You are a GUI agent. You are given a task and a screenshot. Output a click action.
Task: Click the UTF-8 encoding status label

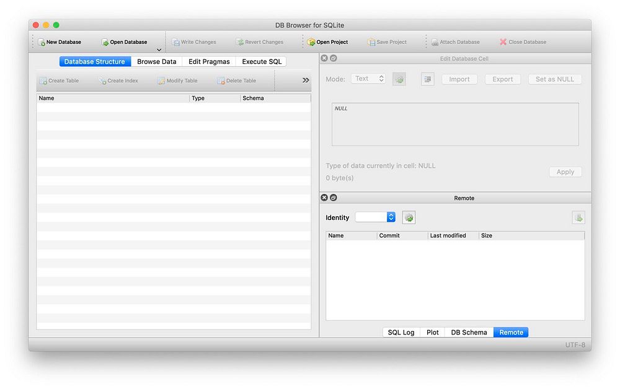coord(575,345)
